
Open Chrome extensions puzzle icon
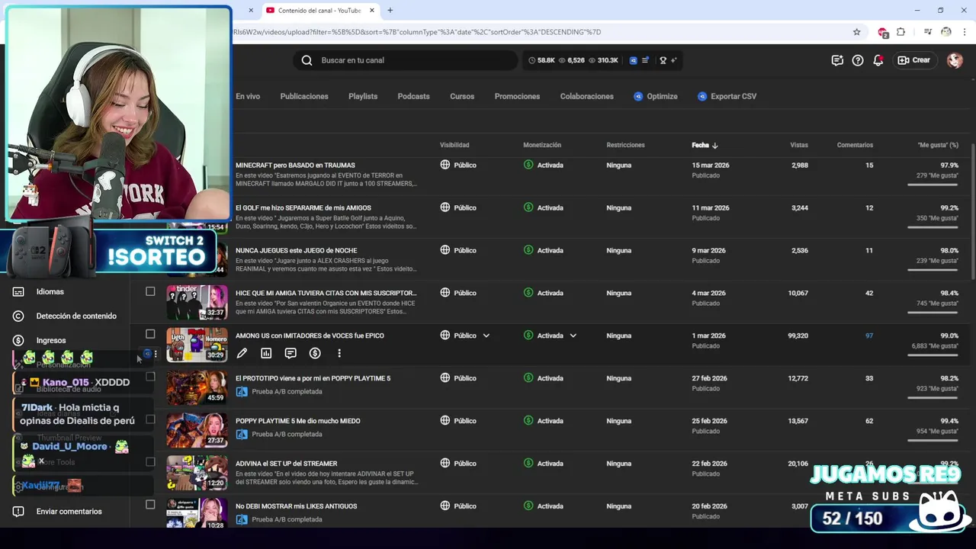901,32
